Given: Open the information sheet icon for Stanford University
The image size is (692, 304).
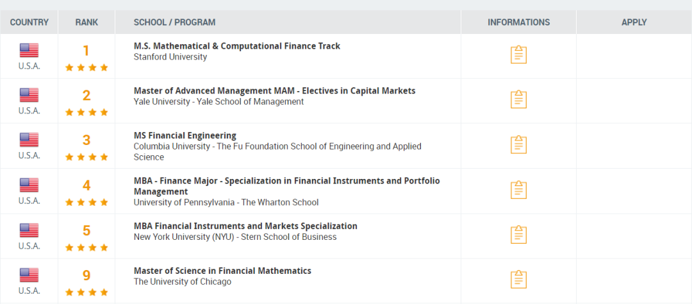Looking at the screenshot, I should click(x=518, y=55).
